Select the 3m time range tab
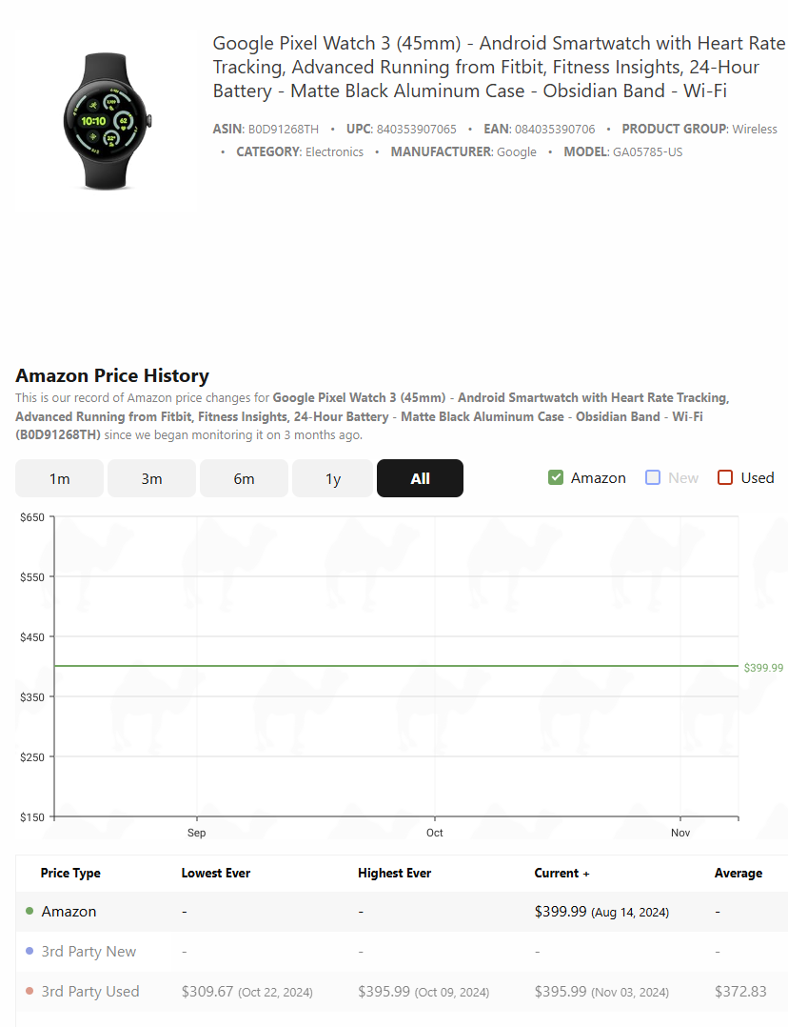Viewport: 788px width, 1027px height. (x=152, y=479)
